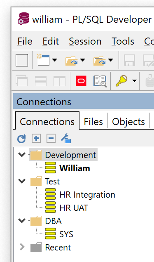Viewport: 154px width, 262px height.
Task: Collapse the Development folder chevron
Action: (22, 155)
